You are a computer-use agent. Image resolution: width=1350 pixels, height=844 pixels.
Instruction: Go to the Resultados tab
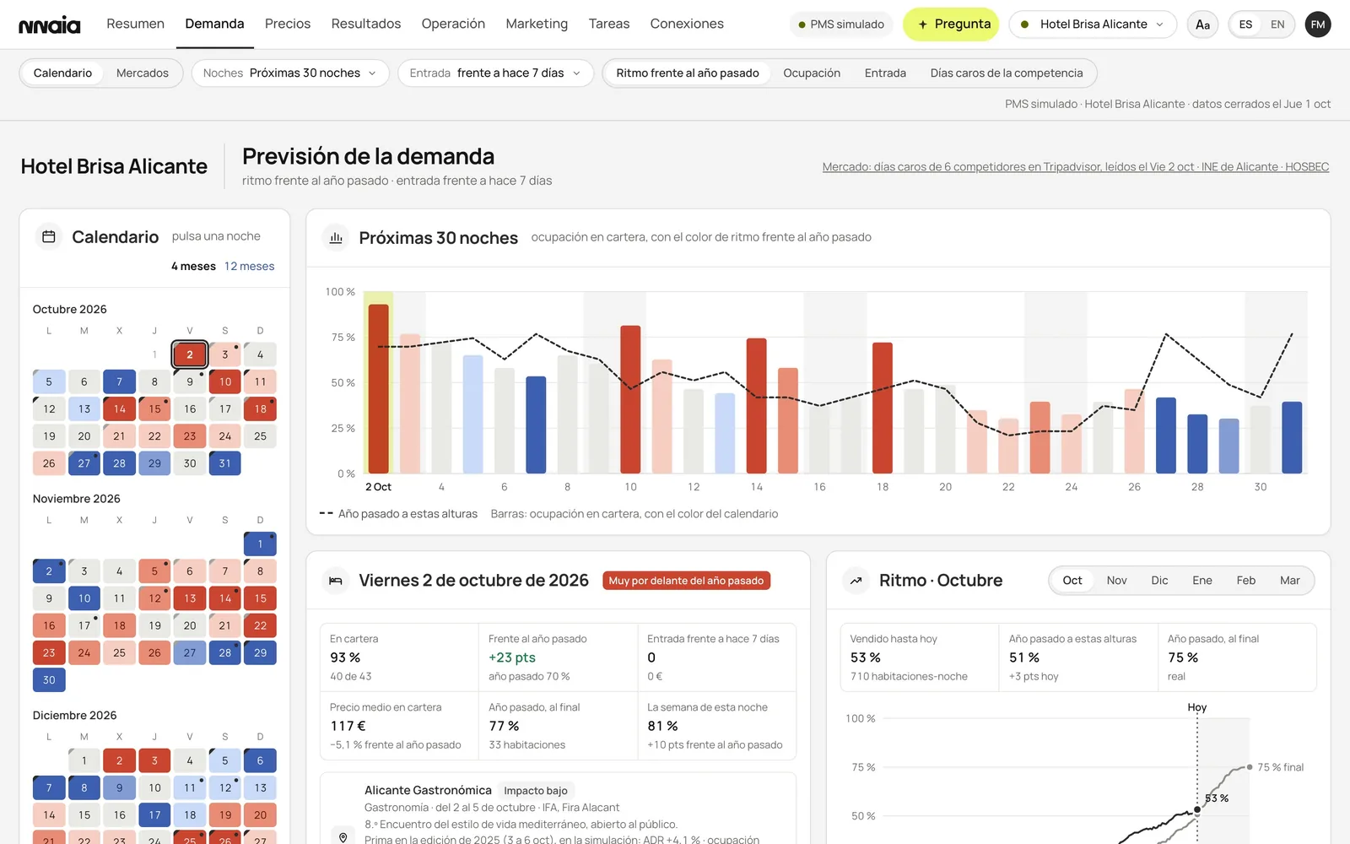pos(366,24)
